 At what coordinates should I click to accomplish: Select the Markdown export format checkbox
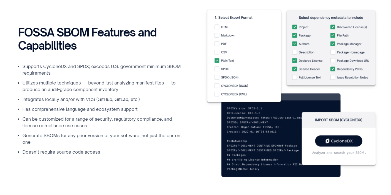point(217,35)
